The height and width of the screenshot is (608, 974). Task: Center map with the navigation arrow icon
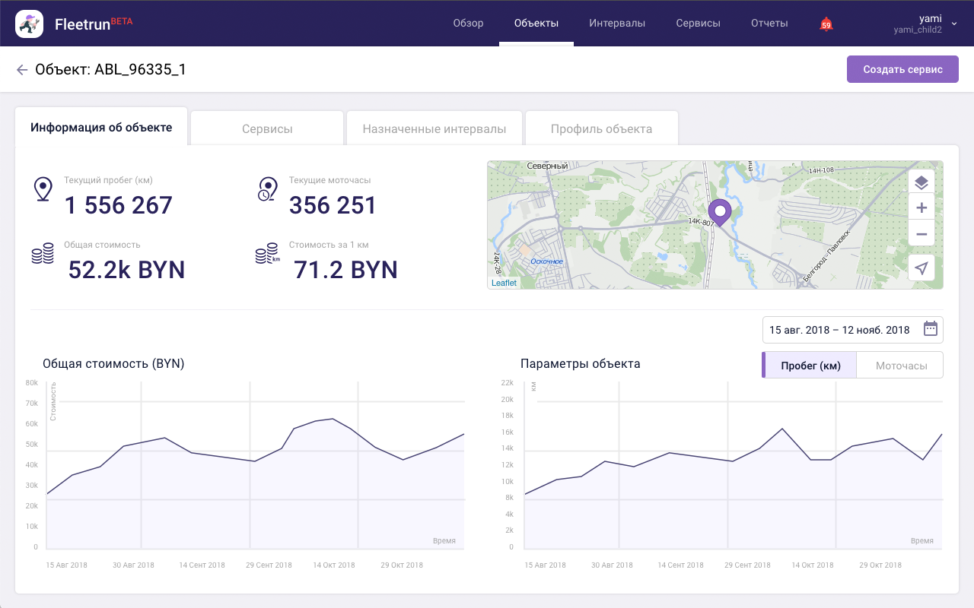pyautogui.click(x=921, y=268)
